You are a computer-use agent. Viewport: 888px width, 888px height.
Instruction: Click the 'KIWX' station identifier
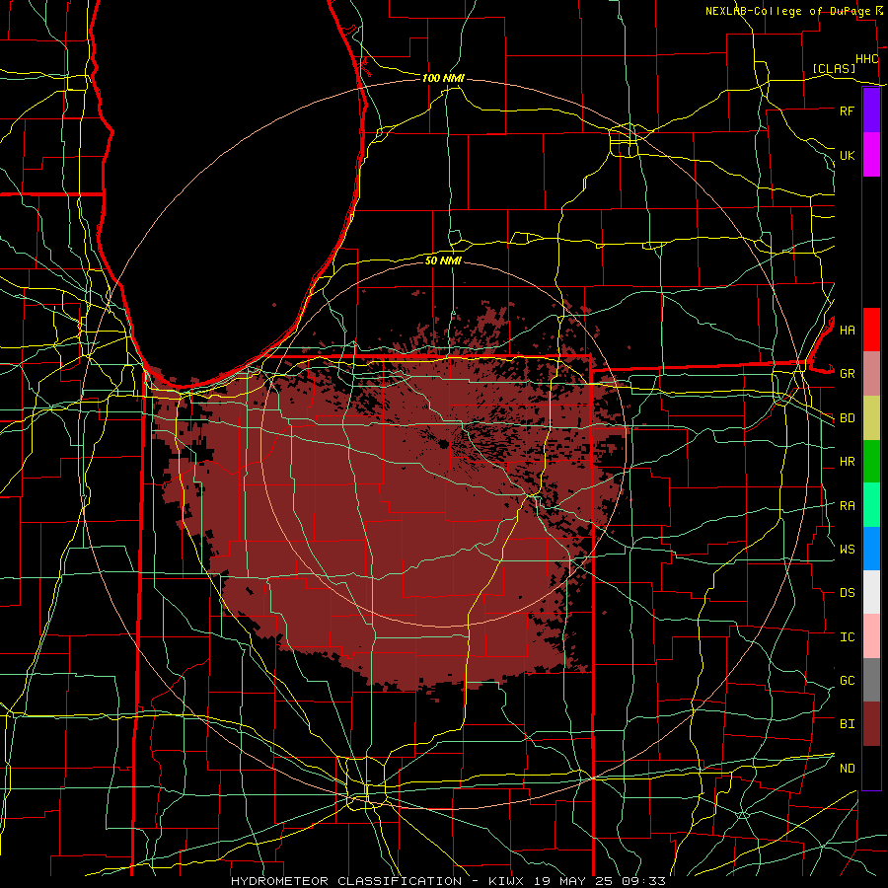(x=507, y=881)
